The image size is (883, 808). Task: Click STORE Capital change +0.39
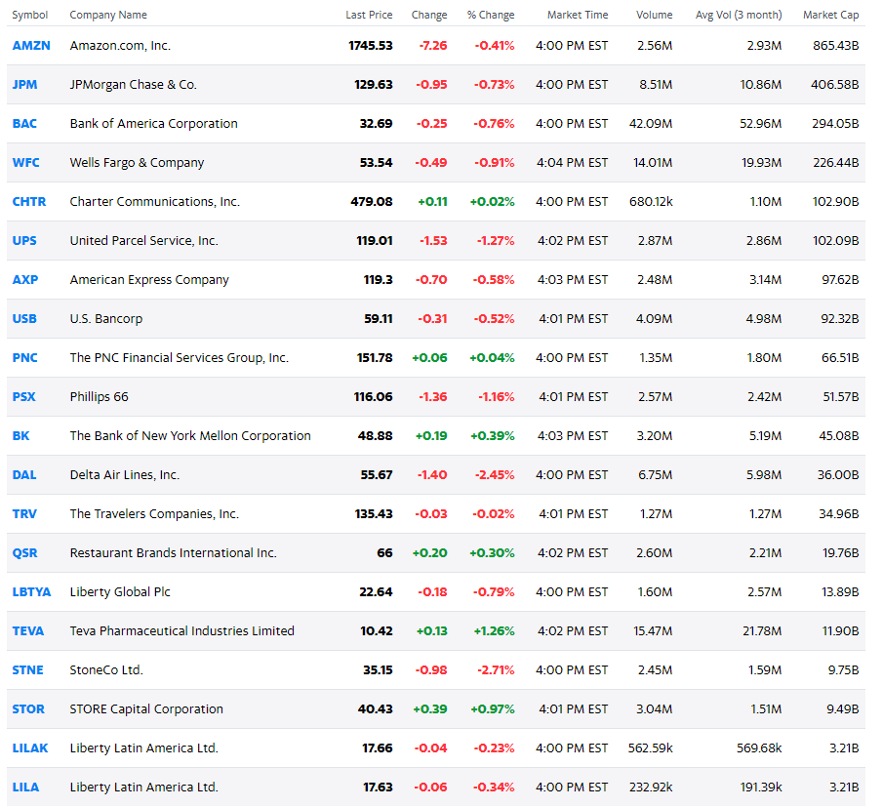430,708
